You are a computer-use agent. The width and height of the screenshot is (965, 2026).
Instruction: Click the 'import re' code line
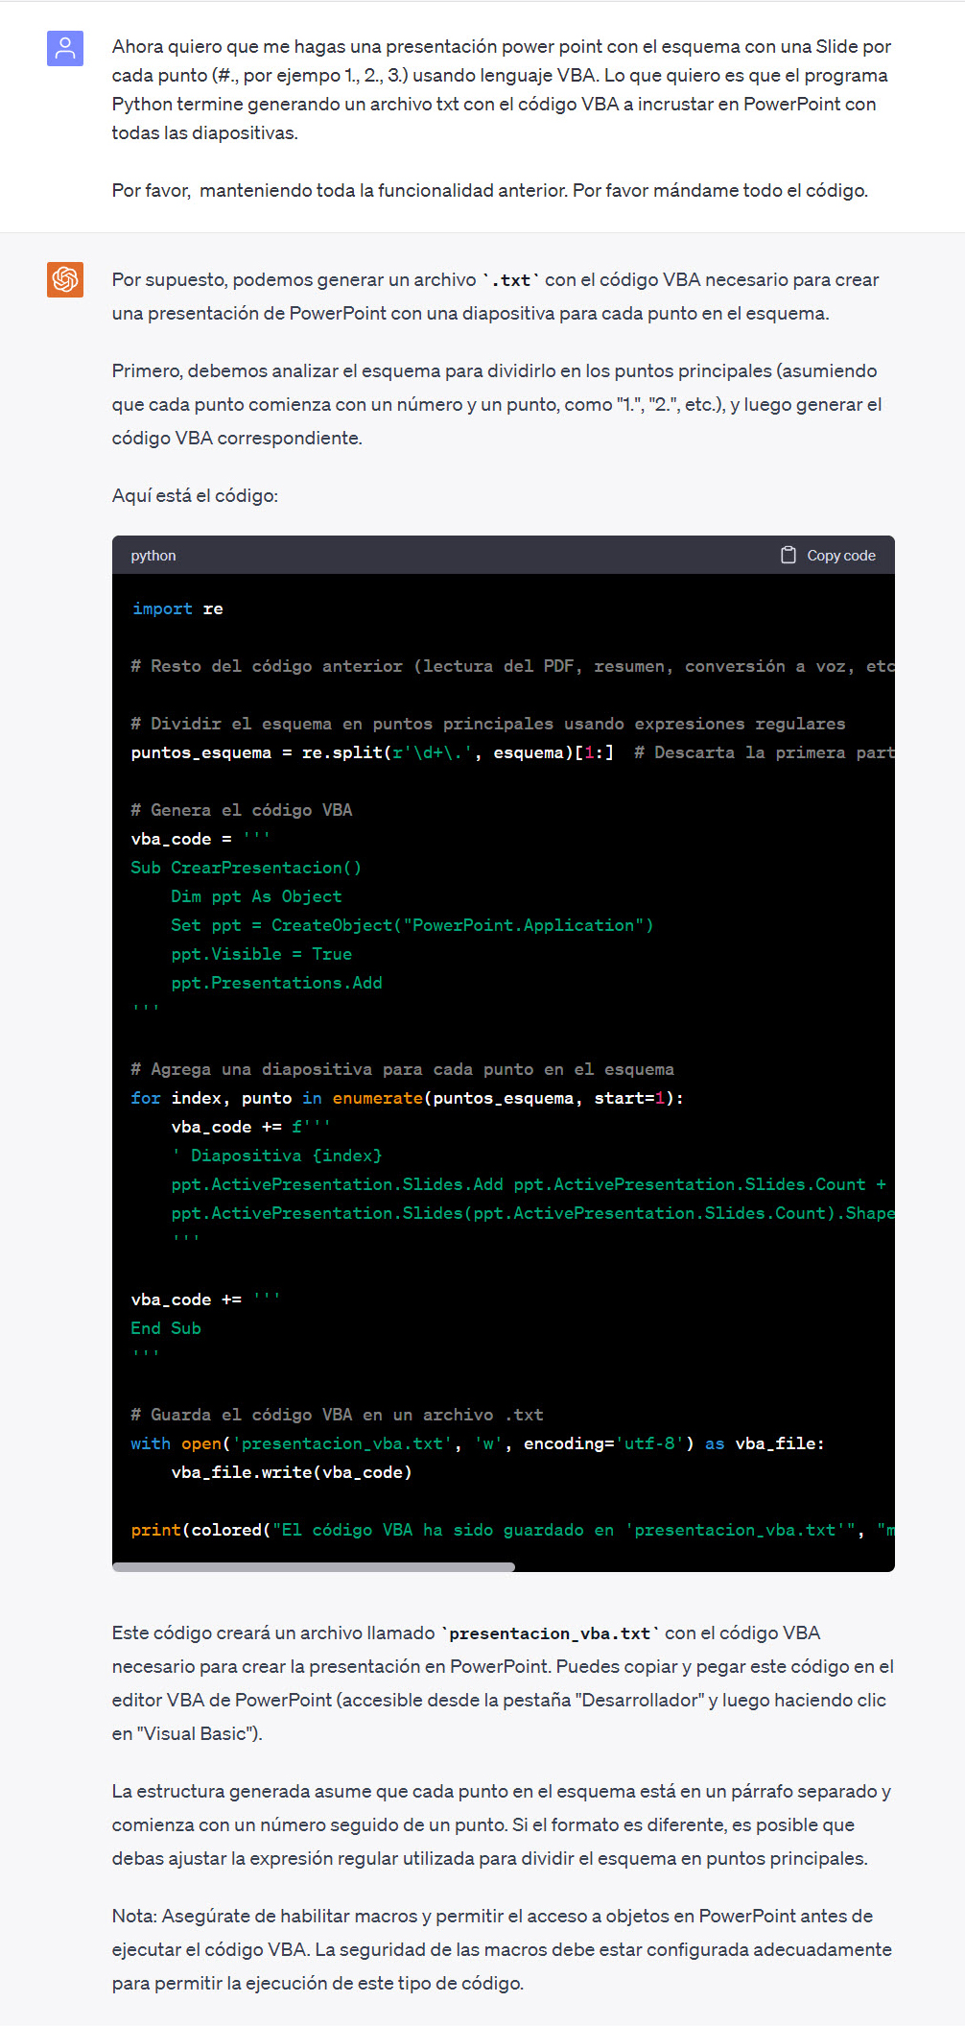click(x=177, y=608)
